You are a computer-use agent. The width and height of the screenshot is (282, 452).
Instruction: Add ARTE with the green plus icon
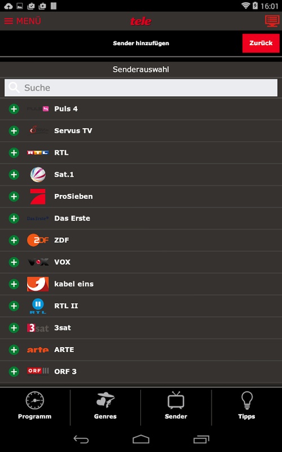pos(14,350)
